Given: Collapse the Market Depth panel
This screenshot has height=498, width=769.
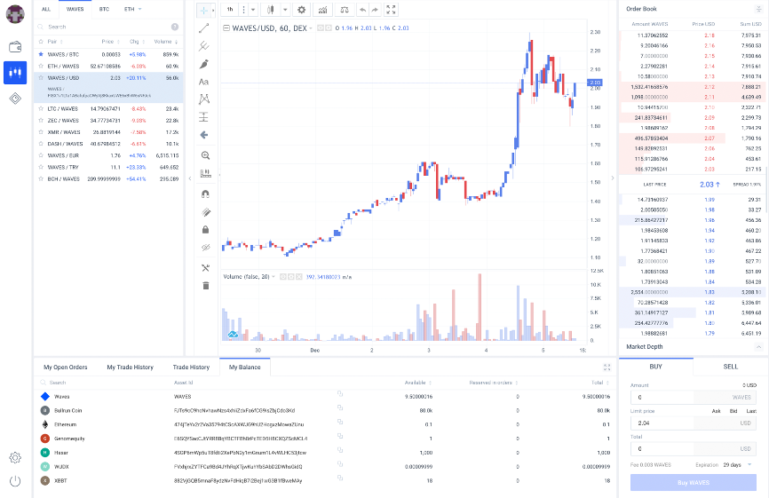Looking at the screenshot, I should (x=757, y=347).
